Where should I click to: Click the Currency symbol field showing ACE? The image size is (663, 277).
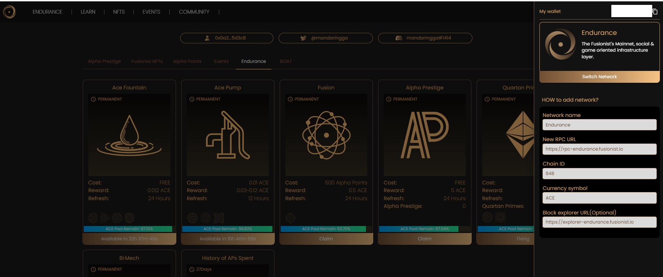pos(599,198)
